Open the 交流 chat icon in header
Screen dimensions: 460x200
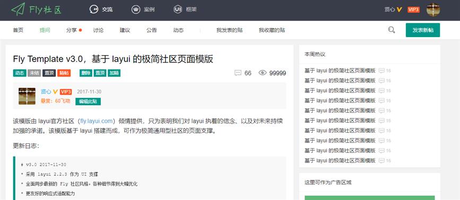[93, 10]
